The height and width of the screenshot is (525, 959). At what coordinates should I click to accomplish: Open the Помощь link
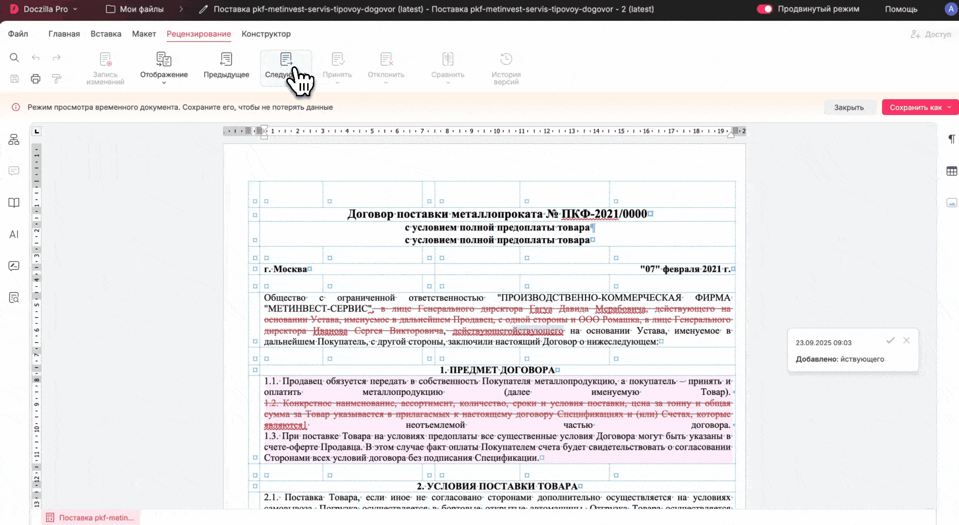click(901, 9)
